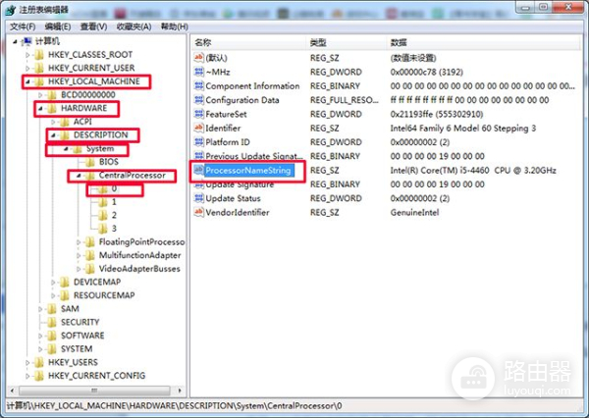Viewport: 589px width, 418px height.
Task: Click the RESOURCEMAP folder icon
Action: click(65, 295)
